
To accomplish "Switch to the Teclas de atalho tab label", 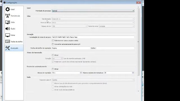I will click(17, 42).
